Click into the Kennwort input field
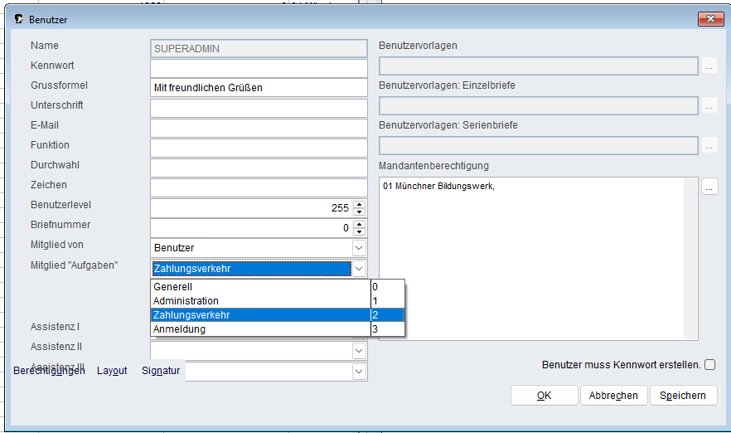Screen dimensions: 731x433 tap(258, 68)
